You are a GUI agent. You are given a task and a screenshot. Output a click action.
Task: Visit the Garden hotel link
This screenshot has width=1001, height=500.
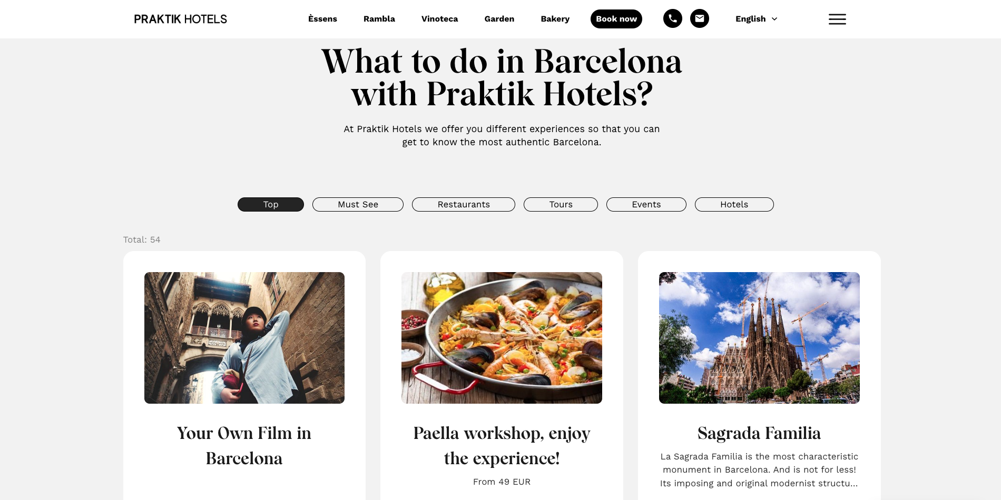coord(499,19)
